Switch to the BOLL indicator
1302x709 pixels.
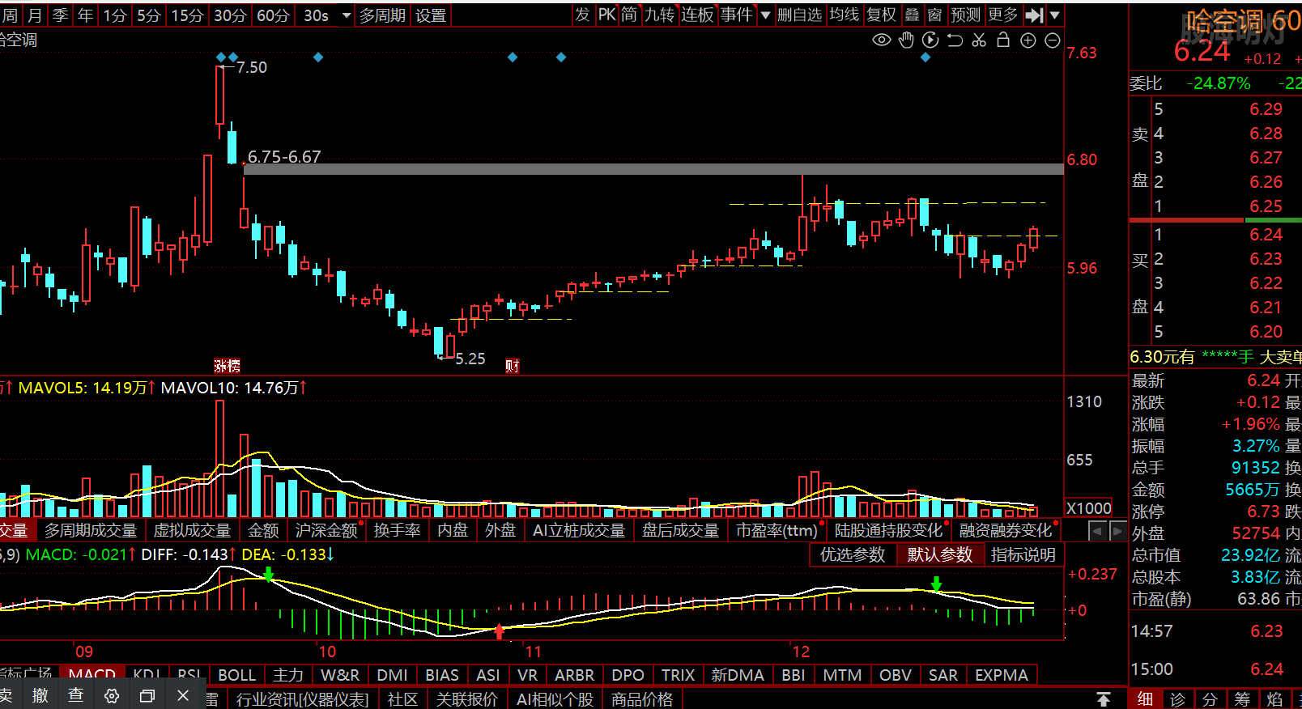pyautogui.click(x=236, y=675)
